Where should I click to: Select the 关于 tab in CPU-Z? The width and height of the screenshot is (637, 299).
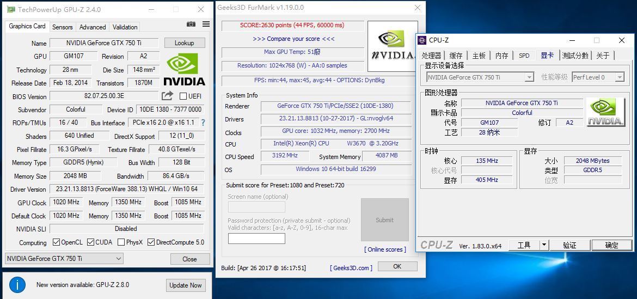coord(603,56)
